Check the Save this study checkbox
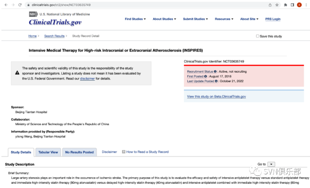Image resolution: width=310 pixels, height=188 pixels. [258, 36]
